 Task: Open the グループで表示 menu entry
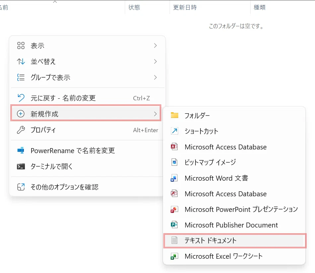[x=87, y=77]
